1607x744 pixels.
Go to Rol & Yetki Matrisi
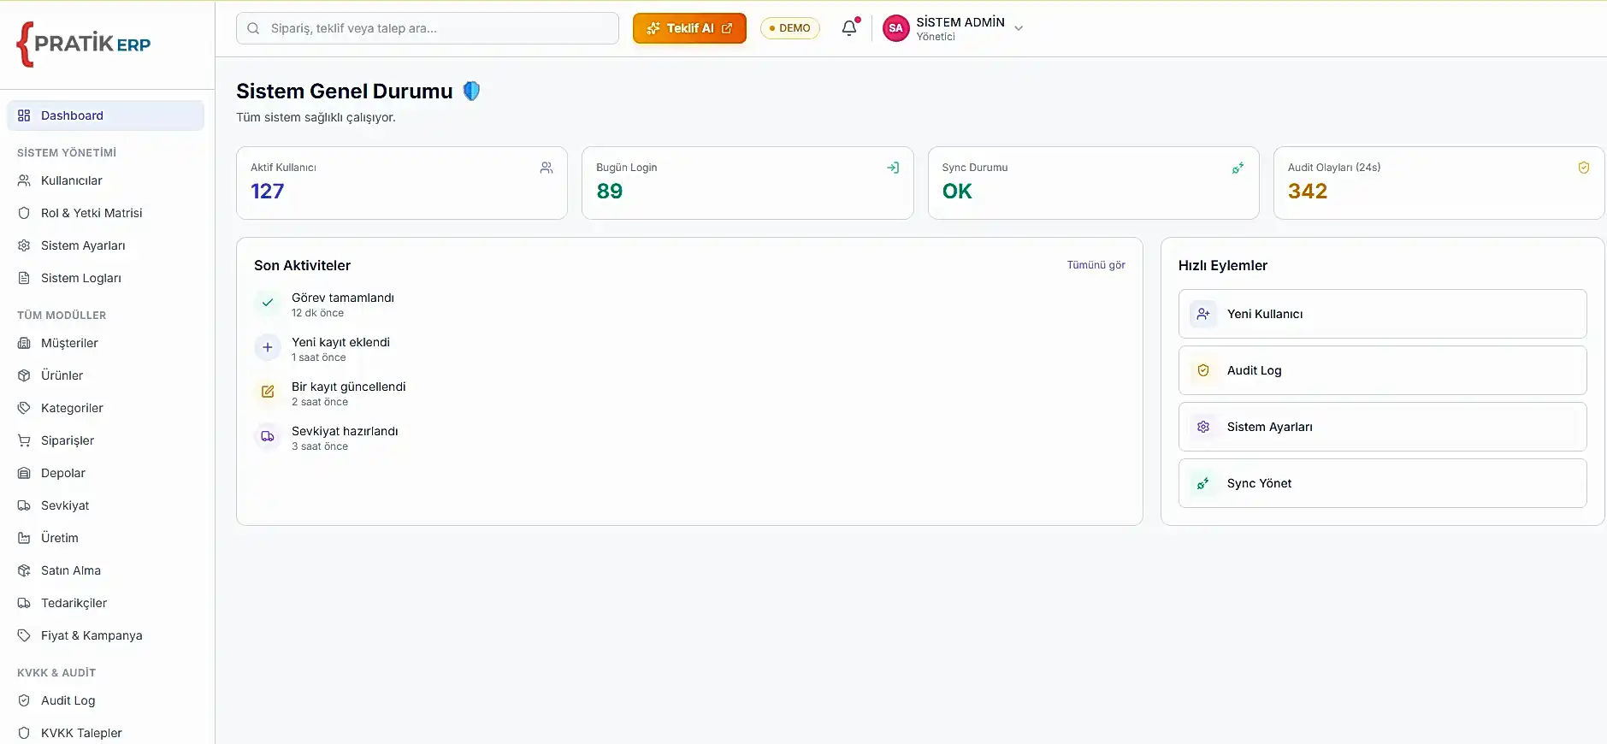(x=105, y=213)
